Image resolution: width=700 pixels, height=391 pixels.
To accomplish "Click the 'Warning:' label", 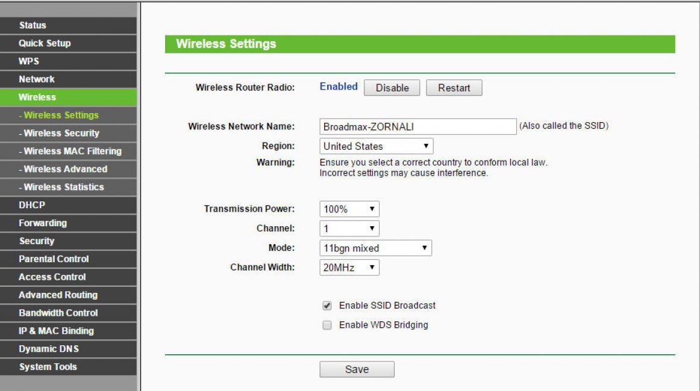I will click(x=275, y=162).
